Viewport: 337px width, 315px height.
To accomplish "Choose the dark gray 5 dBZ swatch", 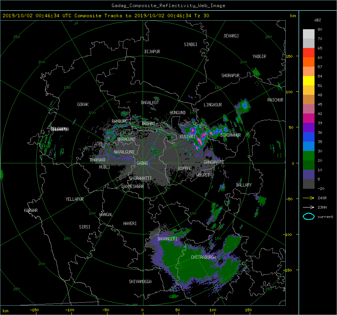I will [309, 184].
